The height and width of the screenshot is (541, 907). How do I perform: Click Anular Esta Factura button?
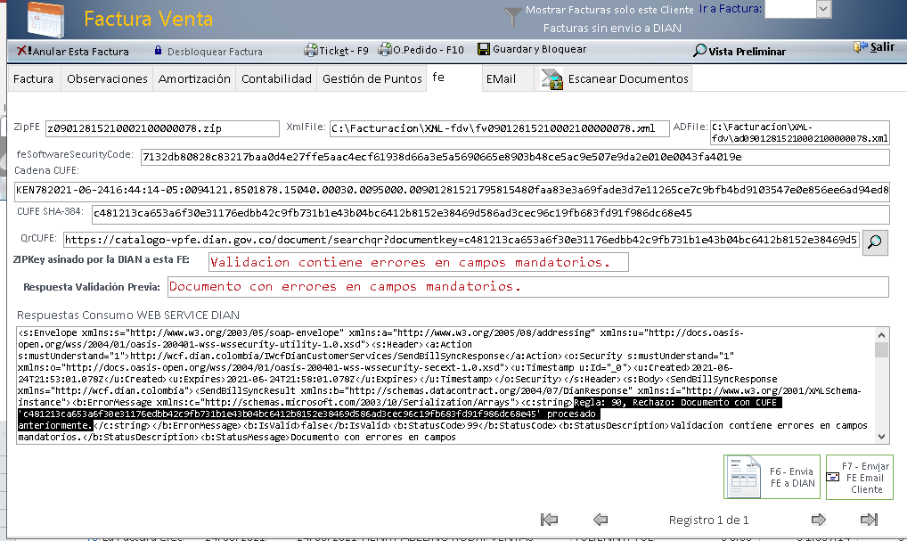click(x=73, y=51)
